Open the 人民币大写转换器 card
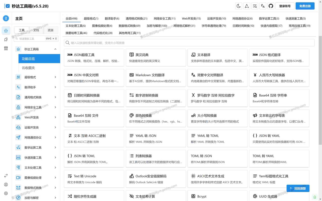 [279, 78]
